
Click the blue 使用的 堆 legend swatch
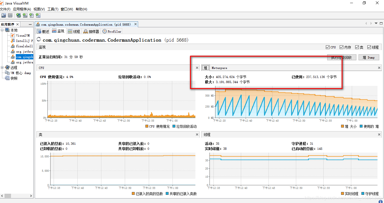point(361,126)
